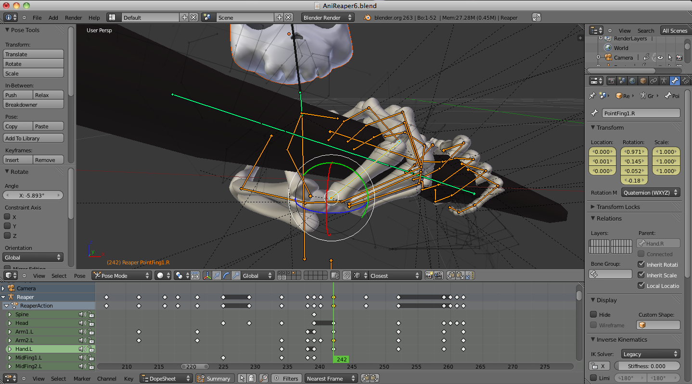This screenshot has height=384, width=692.
Task: Enable the Hide checkbox under Display
Action: click(x=594, y=314)
